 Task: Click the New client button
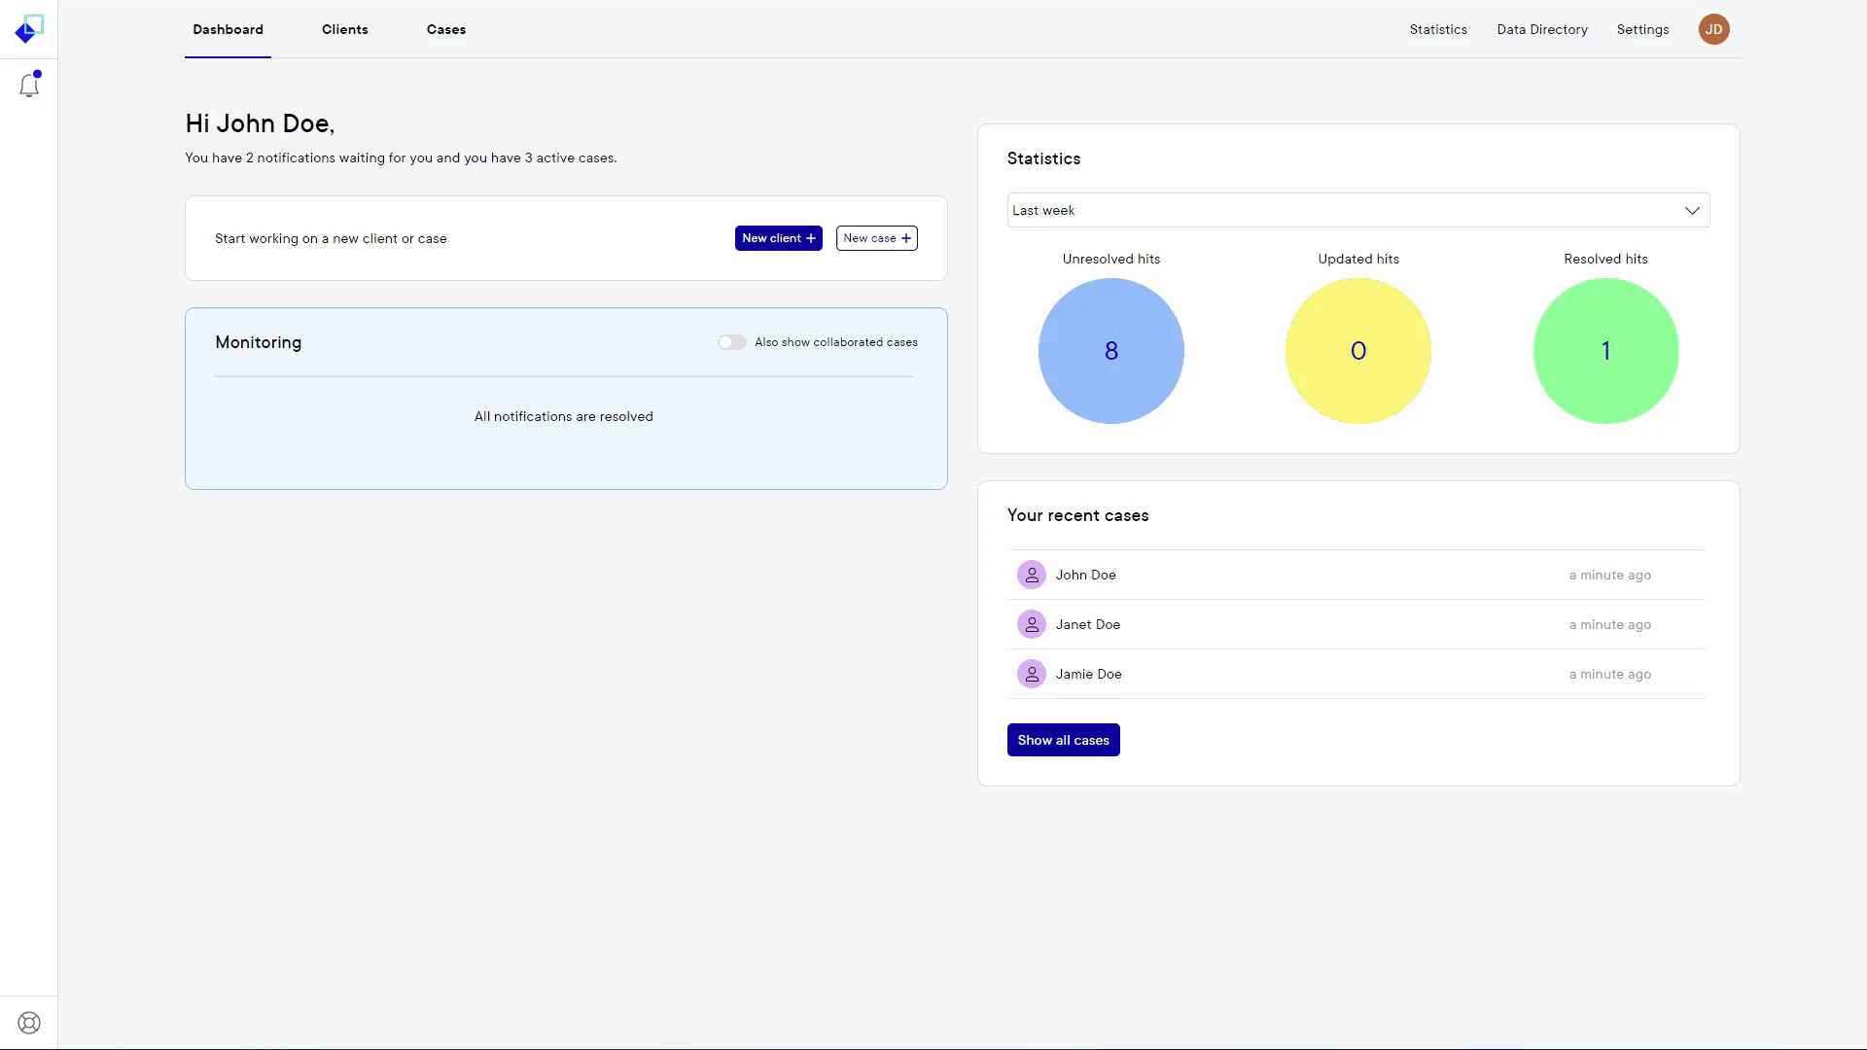click(777, 237)
